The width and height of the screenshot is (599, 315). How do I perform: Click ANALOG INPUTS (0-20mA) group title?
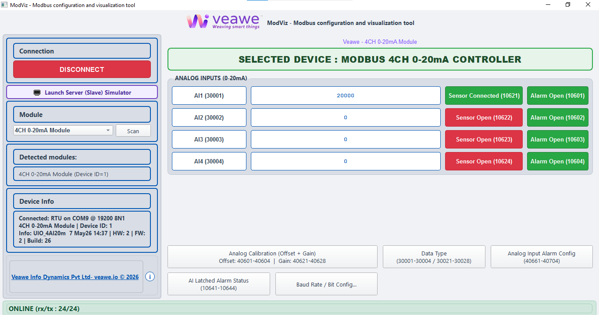pyautogui.click(x=211, y=78)
